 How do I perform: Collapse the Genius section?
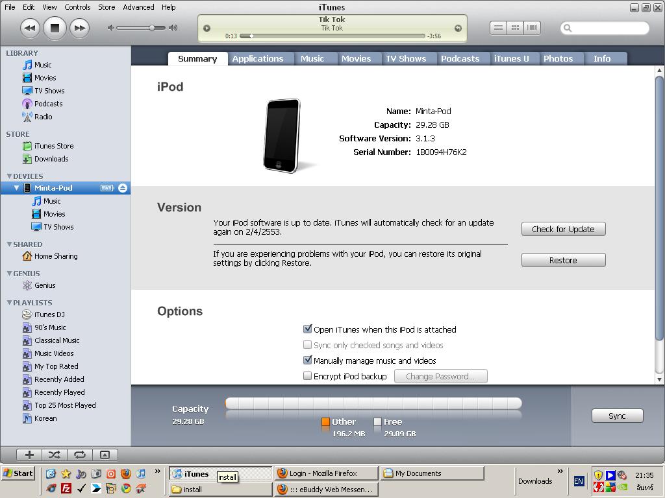coord(9,274)
